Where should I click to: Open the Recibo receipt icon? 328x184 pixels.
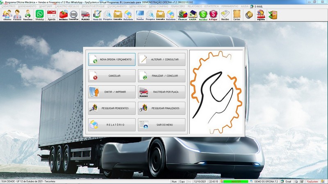(x=225, y=15)
